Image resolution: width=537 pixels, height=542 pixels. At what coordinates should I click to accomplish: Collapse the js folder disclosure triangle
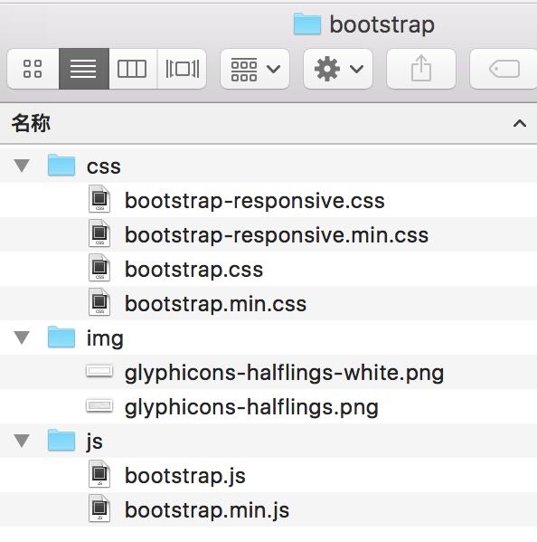[22, 441]
